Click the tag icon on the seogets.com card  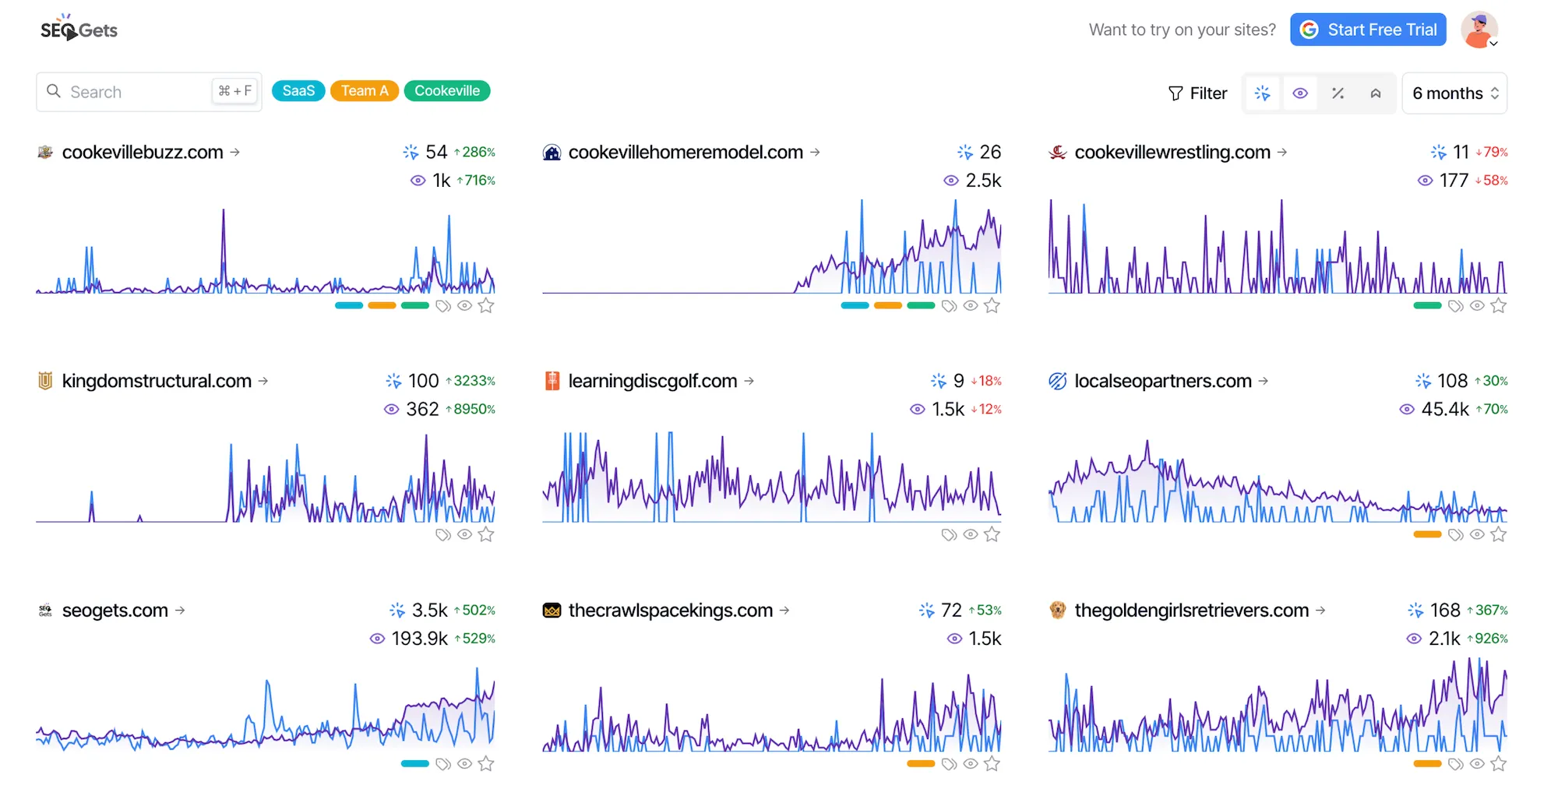tap(443, 764)
